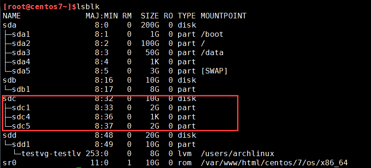Viewport: 371px width, 168px height.
Task: Click the SIZE column header
Action: click(150, 16)
